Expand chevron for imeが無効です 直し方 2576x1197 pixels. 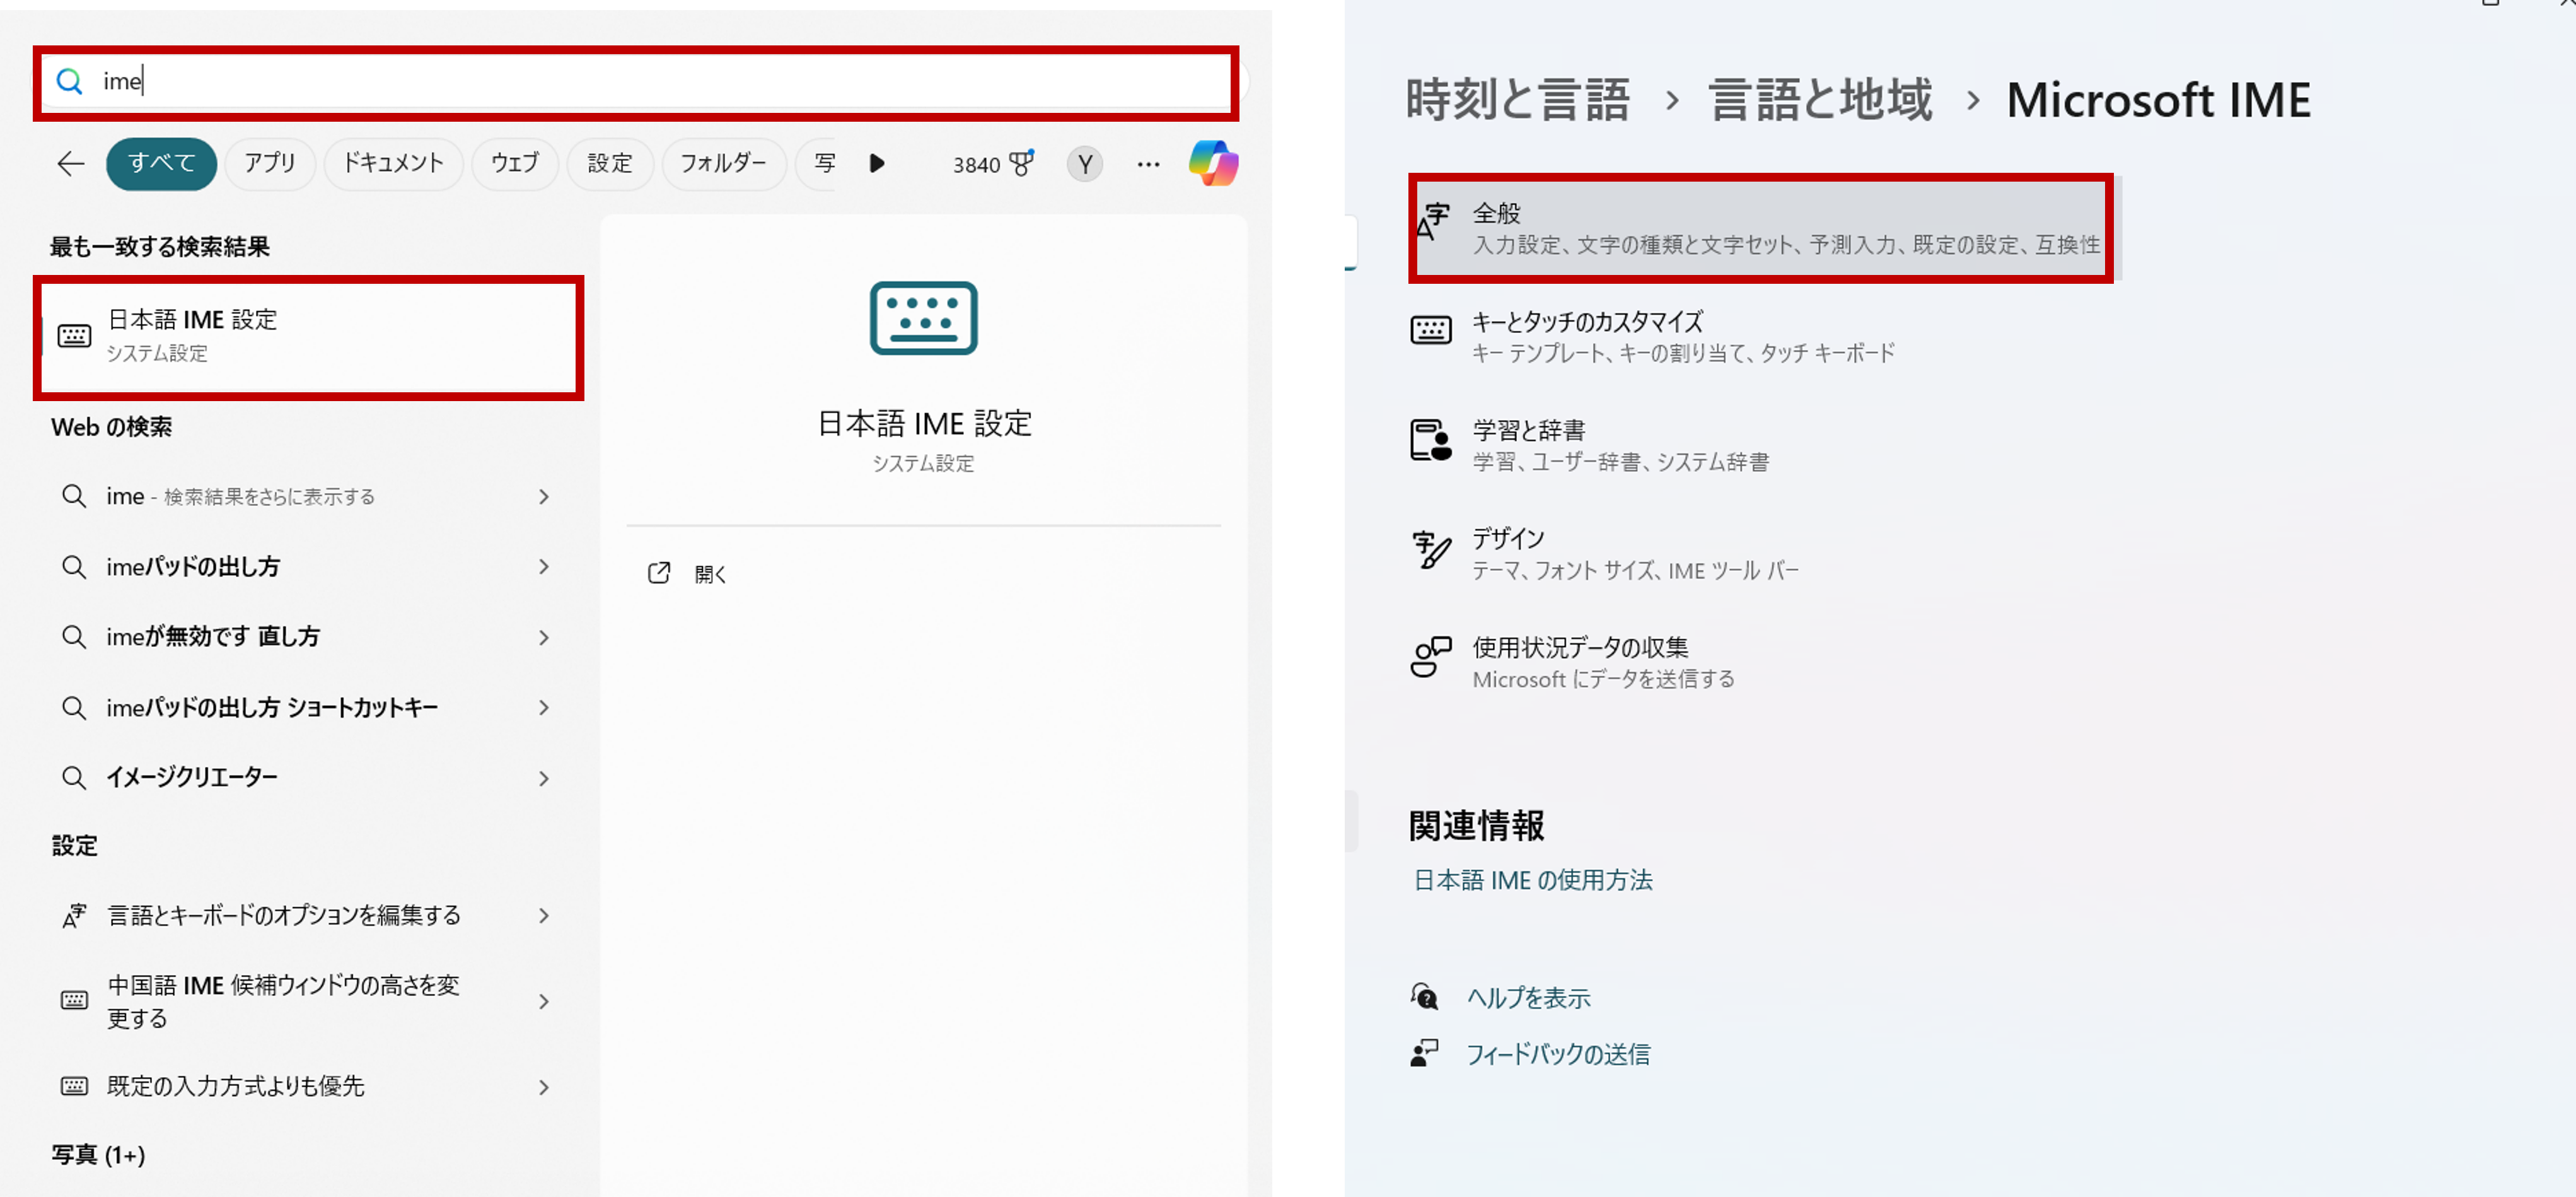pyautogui.click(x=544, y=637)
